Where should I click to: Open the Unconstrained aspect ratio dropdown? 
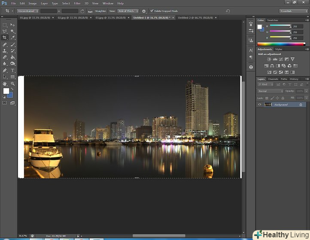28,11
